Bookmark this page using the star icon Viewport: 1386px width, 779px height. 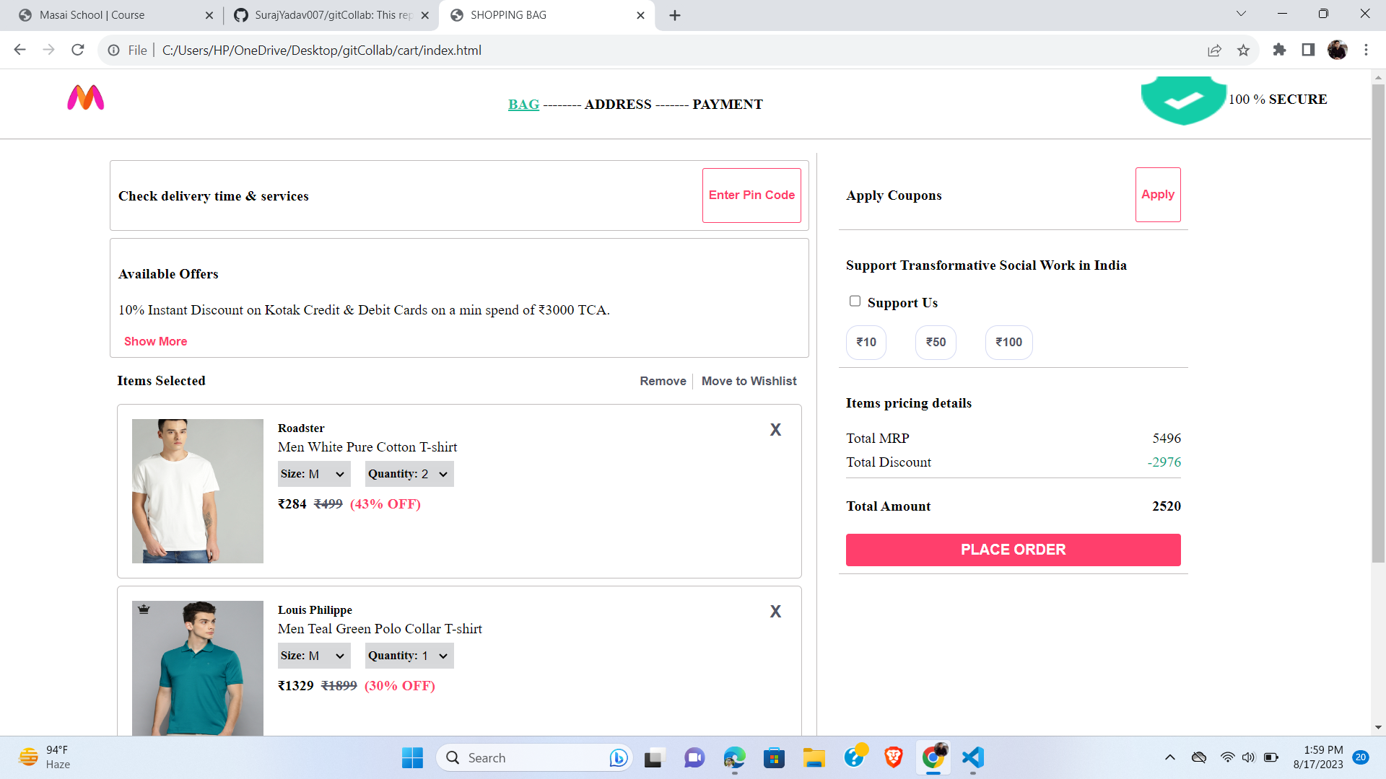coord(1243,50)
